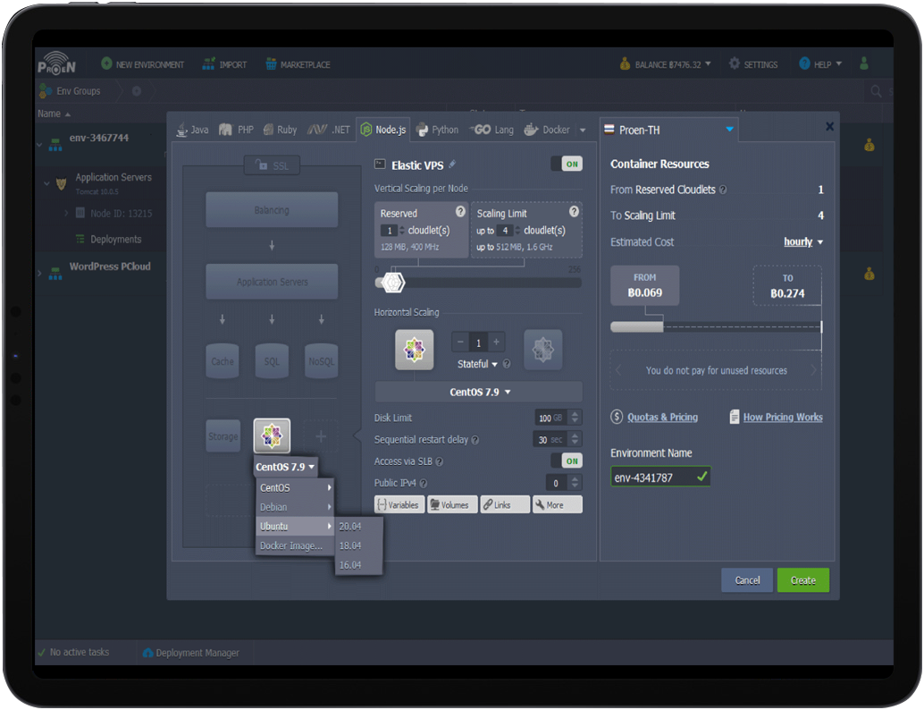Open the CentOS 7.9 version dropdown under Storage
This screenshot has height=710, width=924.
point(285,467)
